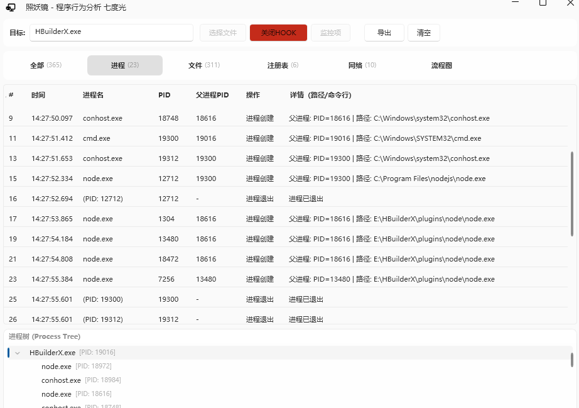Maximize the 照妖镜 window
The height and width of the screenshot is (408, 579).
[543, 3]
